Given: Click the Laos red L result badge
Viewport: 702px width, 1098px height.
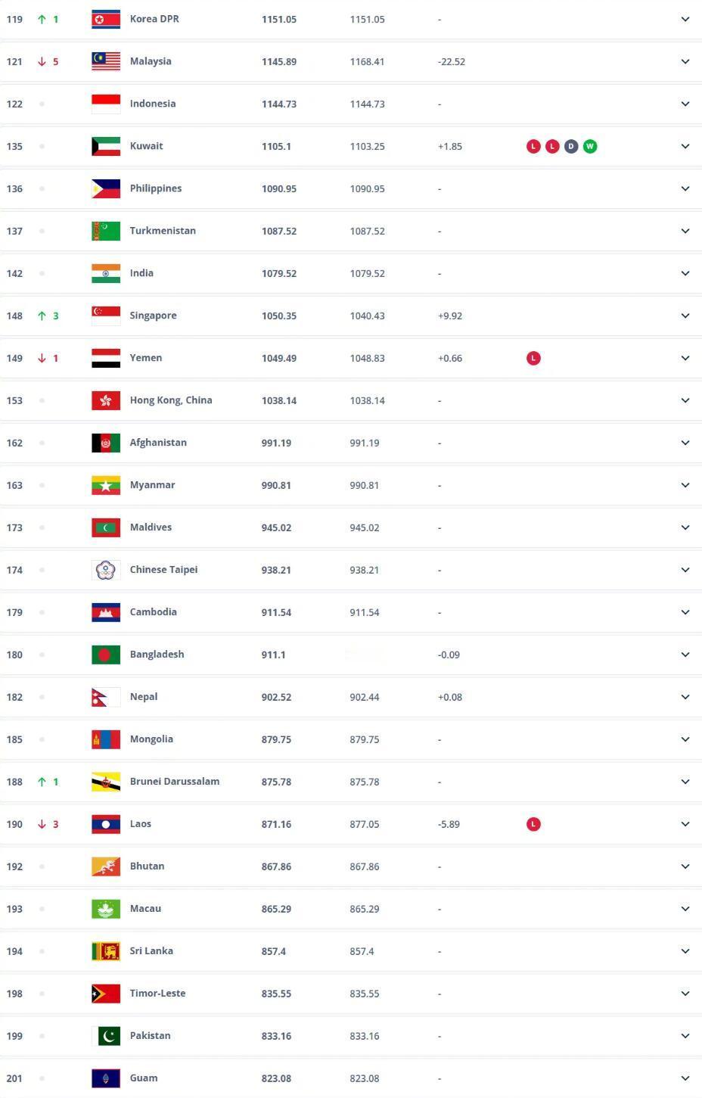Looking at the screenshot, I should point(533,824).
